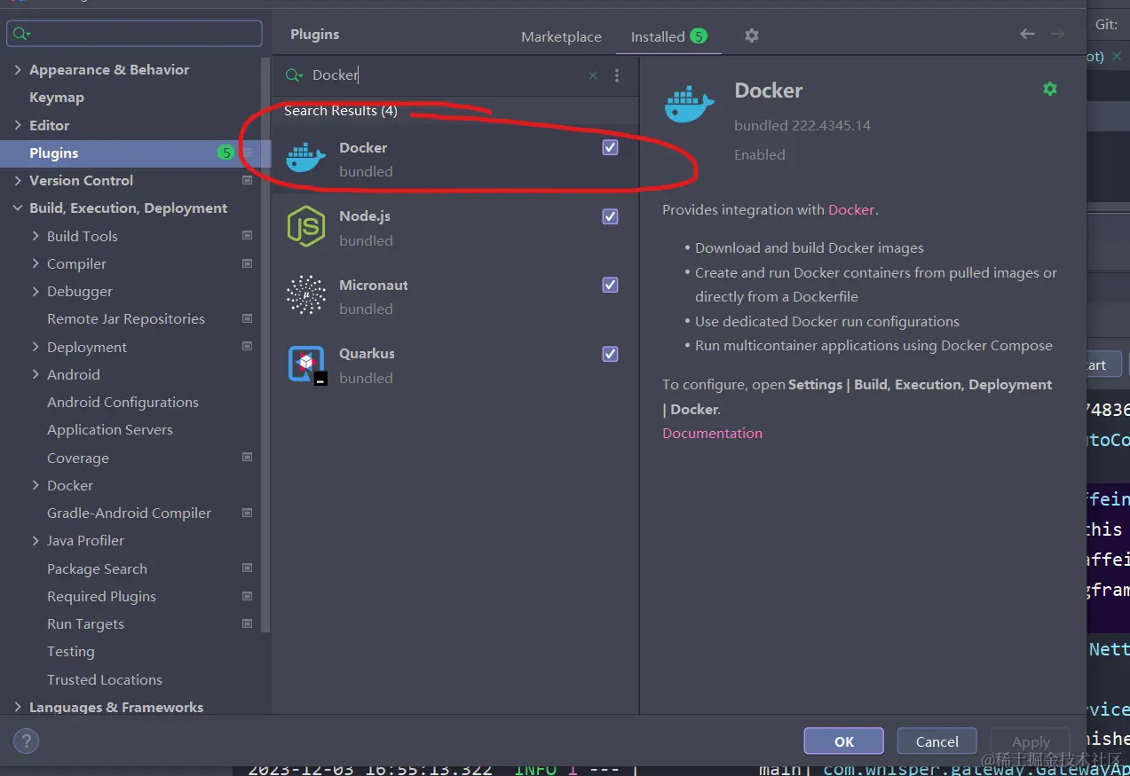Click the Enabled status text
This screenshot has width=1130, height=776.
click(760, 154)
